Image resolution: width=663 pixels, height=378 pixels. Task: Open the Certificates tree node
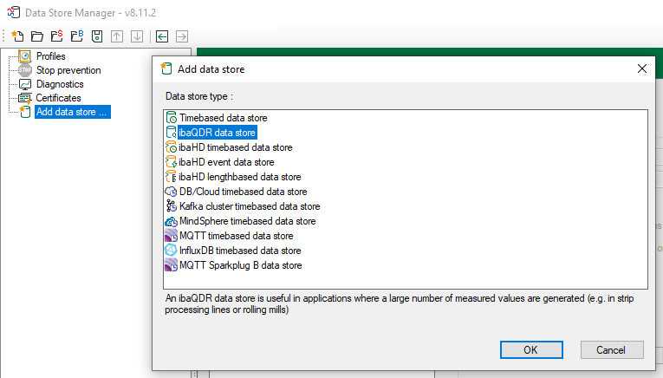coord(58,98)
